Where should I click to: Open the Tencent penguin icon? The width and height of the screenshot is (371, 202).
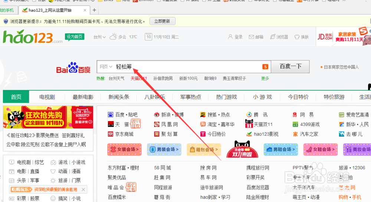click(249, 115)
